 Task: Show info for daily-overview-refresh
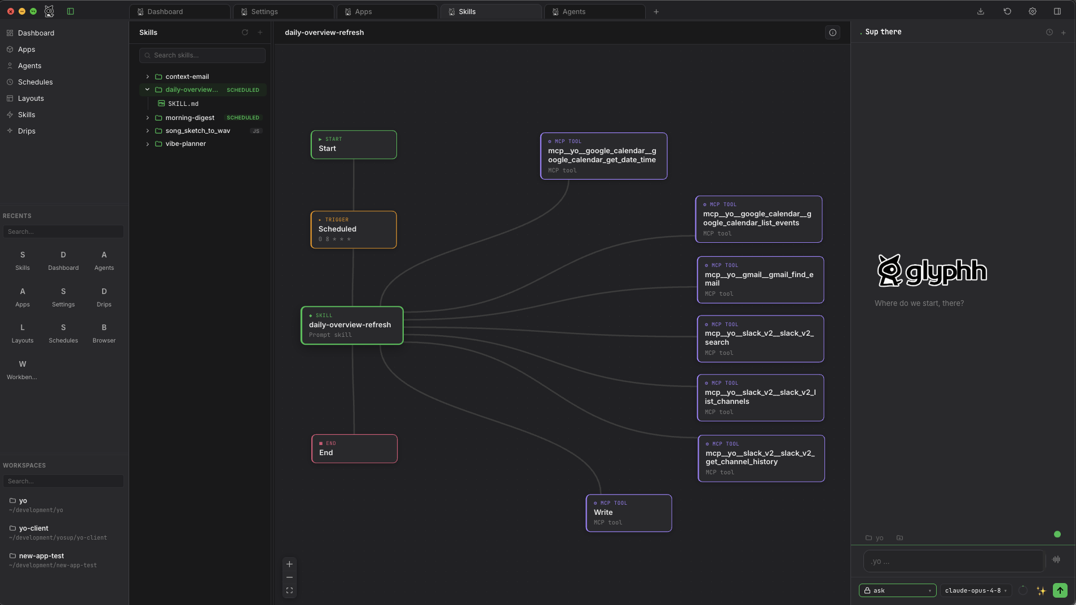click(x=832, y=33)
